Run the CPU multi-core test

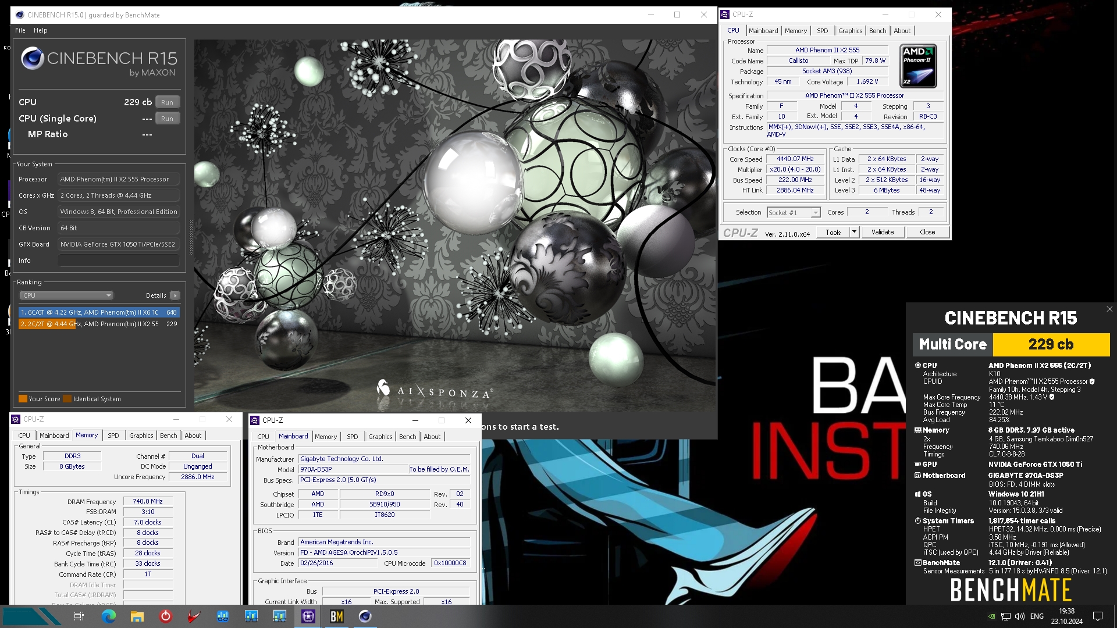[x=167, y=102]
